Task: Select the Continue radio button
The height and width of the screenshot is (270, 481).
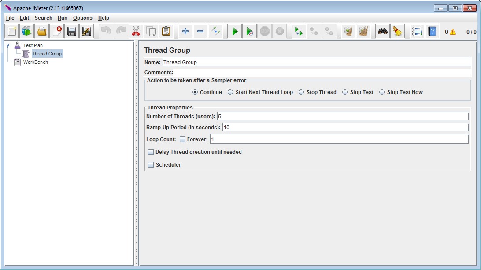Action: [x=195, y=92]
